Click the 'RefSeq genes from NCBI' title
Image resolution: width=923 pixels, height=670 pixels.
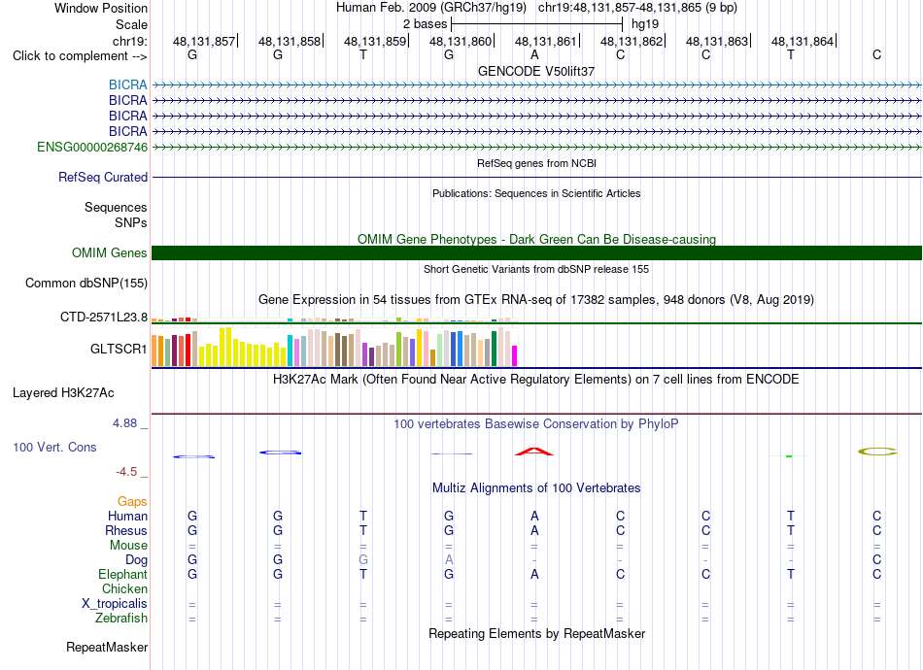tap(537, 163)
